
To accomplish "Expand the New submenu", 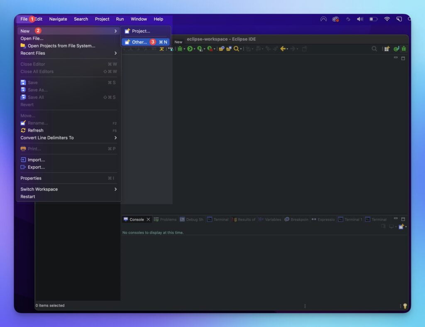I will tap(68, 31).
